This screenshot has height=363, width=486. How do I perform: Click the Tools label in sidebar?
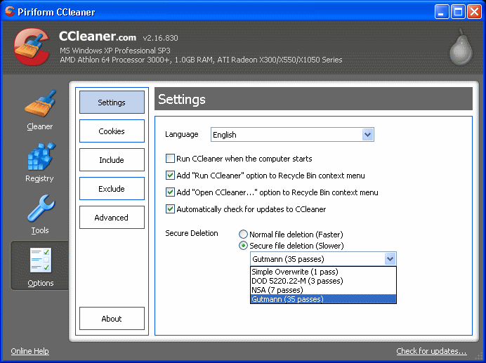(40, 230)
